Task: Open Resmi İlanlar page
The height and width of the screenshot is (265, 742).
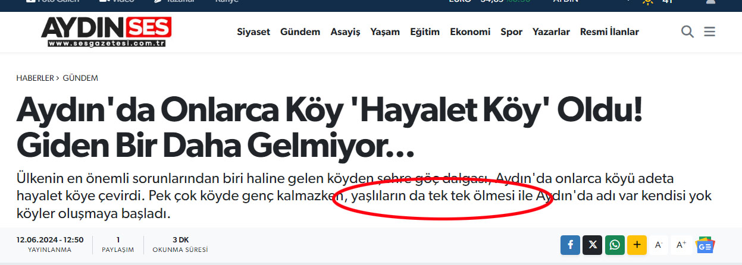Action: point(609,32)
